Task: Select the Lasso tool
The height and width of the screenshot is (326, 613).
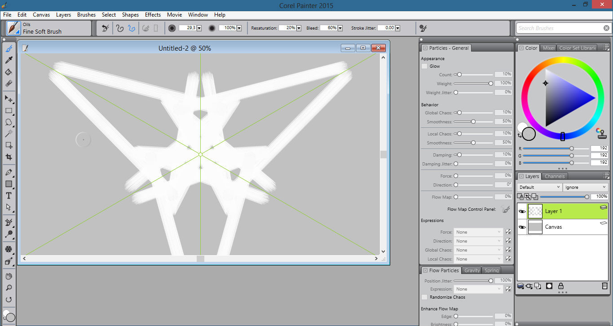Action: coord(9,122)
